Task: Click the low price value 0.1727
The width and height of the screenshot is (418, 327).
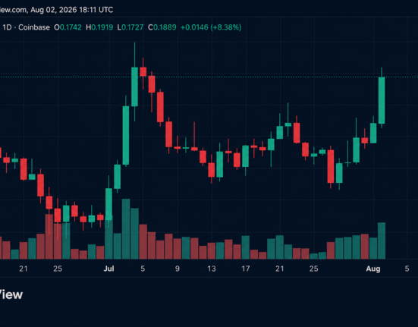Action: (x=133, y=27)
